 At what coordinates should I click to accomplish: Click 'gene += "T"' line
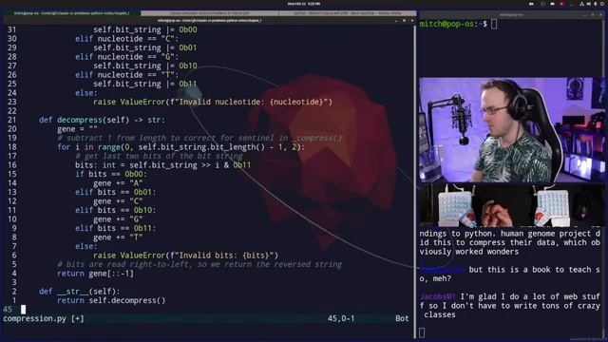click(118, 237)
